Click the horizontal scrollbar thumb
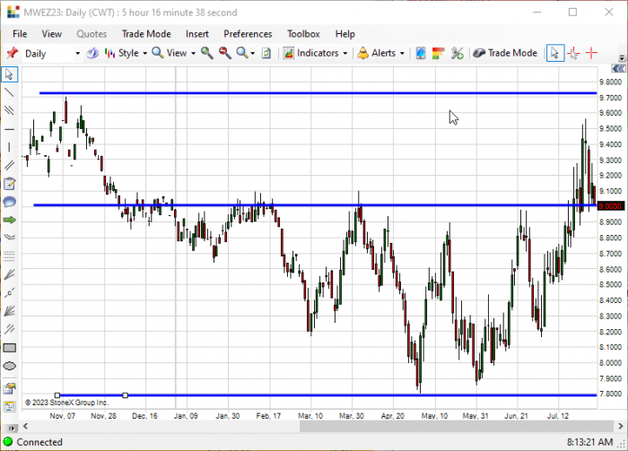The width and height of the screenshot is (628, 451). (457, 427)
